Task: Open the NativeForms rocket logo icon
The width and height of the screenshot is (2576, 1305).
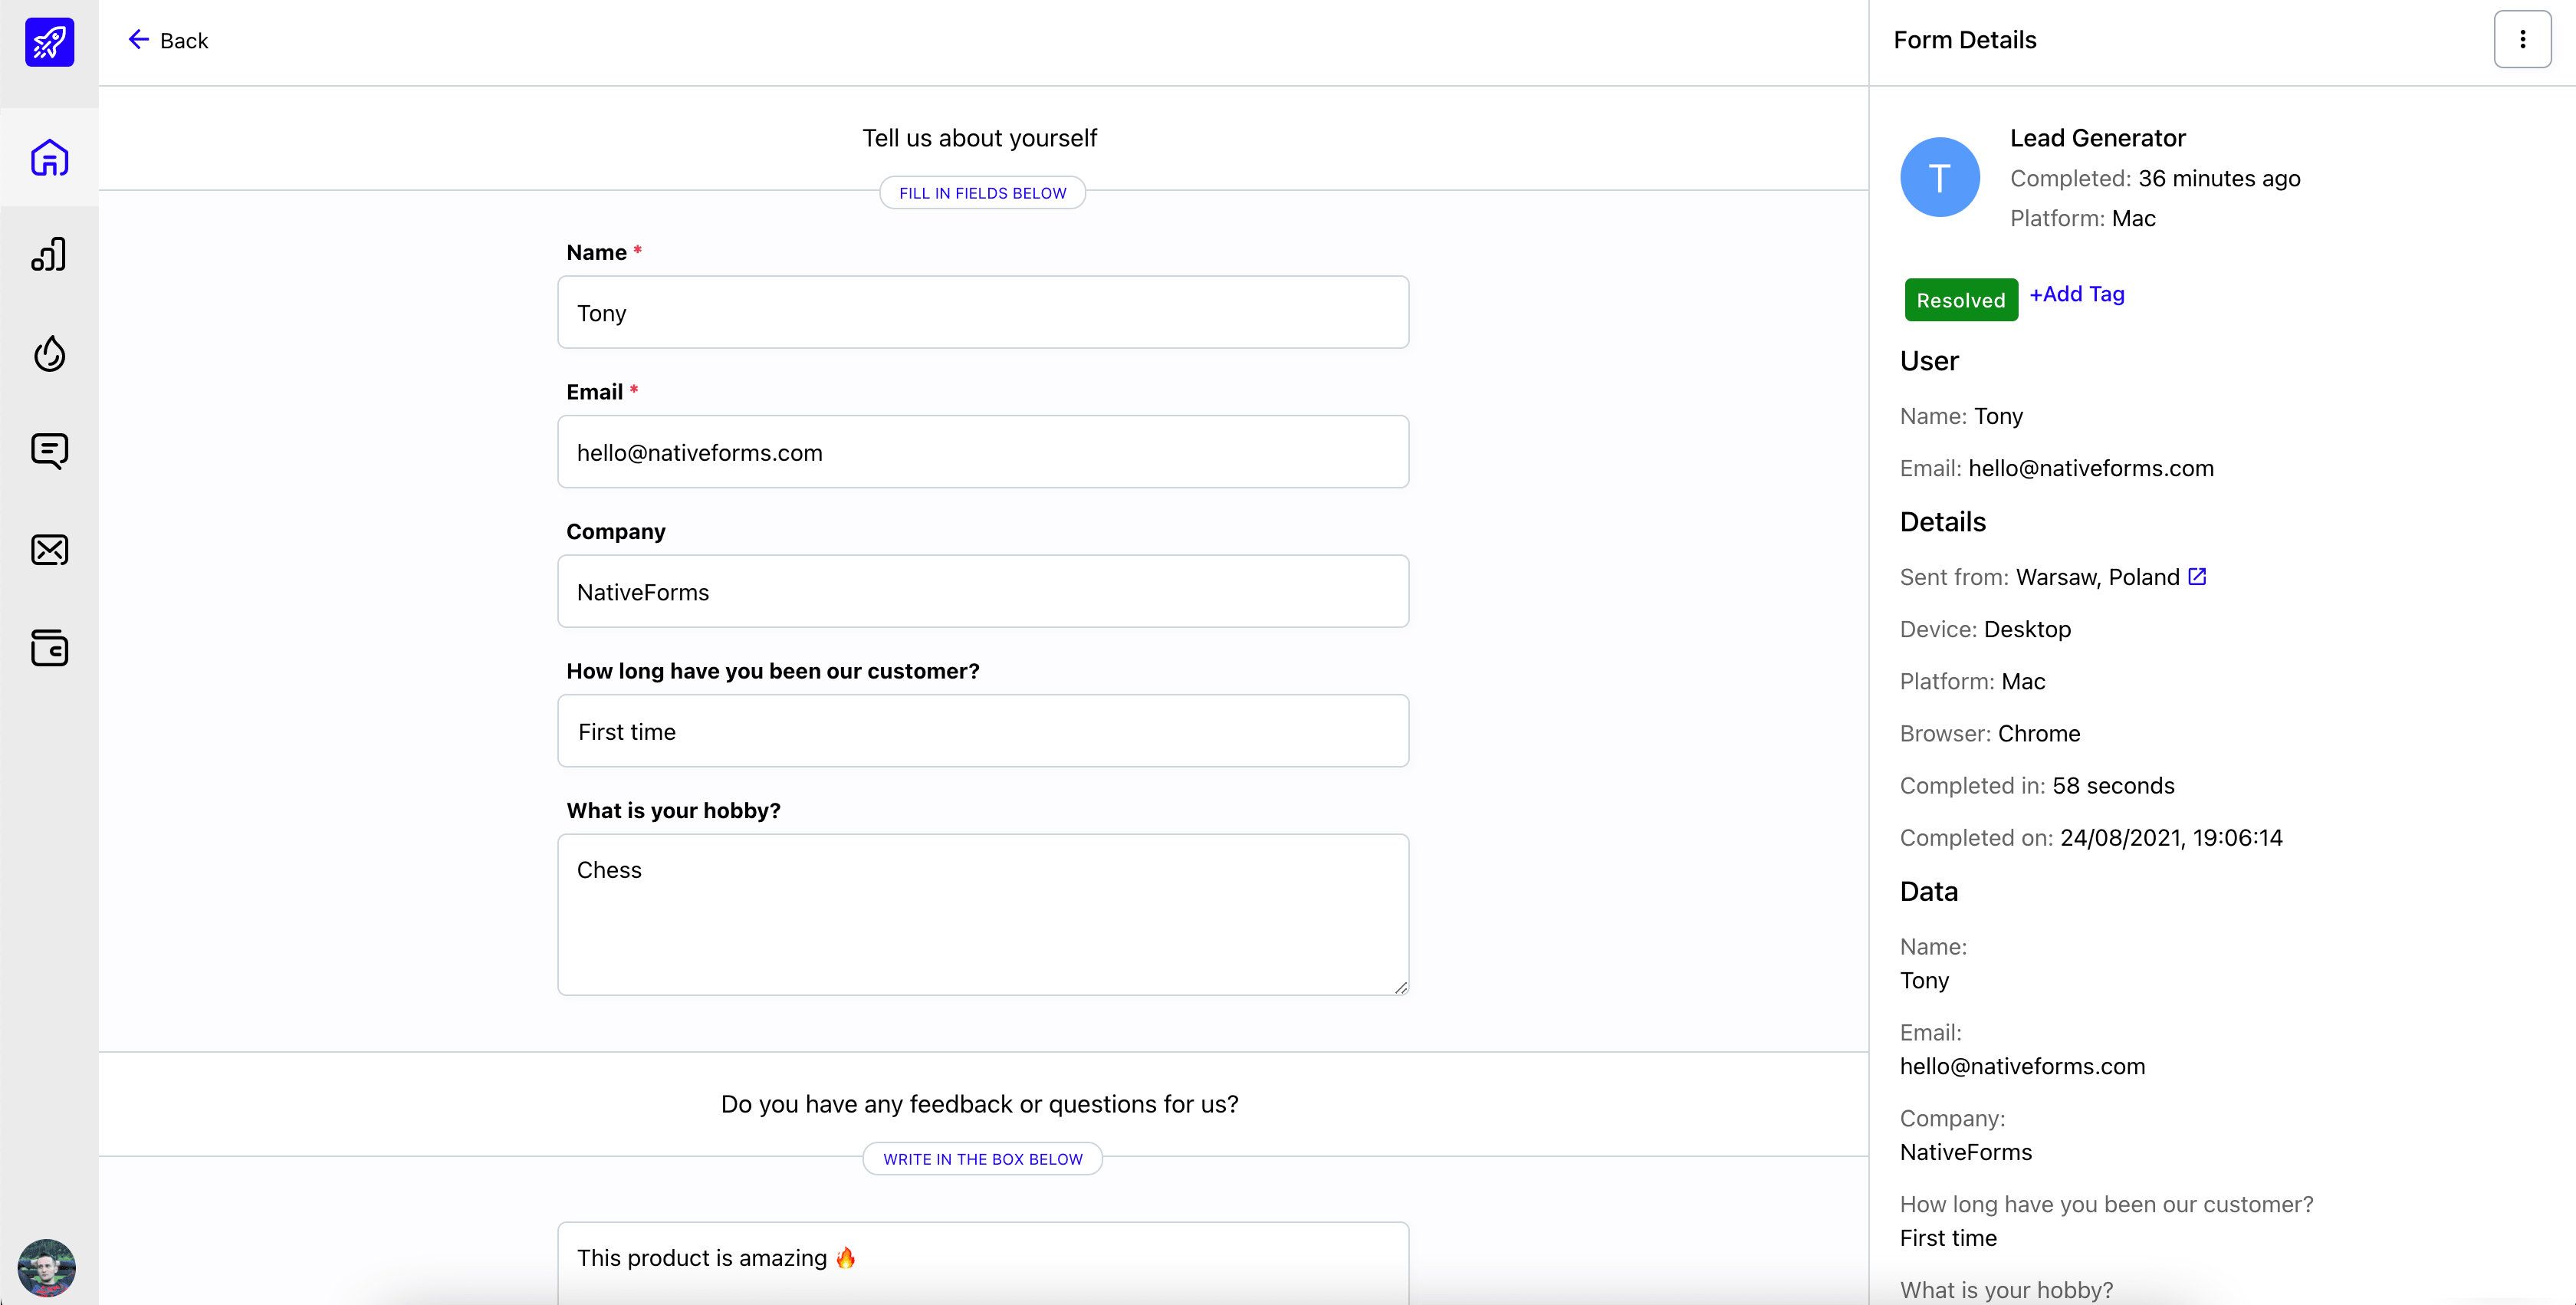Action: click(x=49, y=42)
